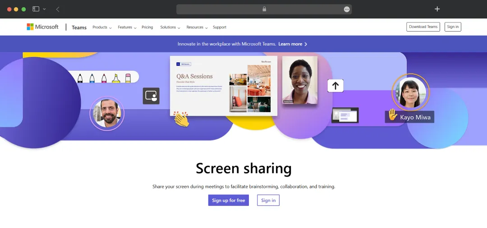This screenshot has height=228, width=487.
Task: Open a new tab with plus icon
Action: (x=437, y=9)
